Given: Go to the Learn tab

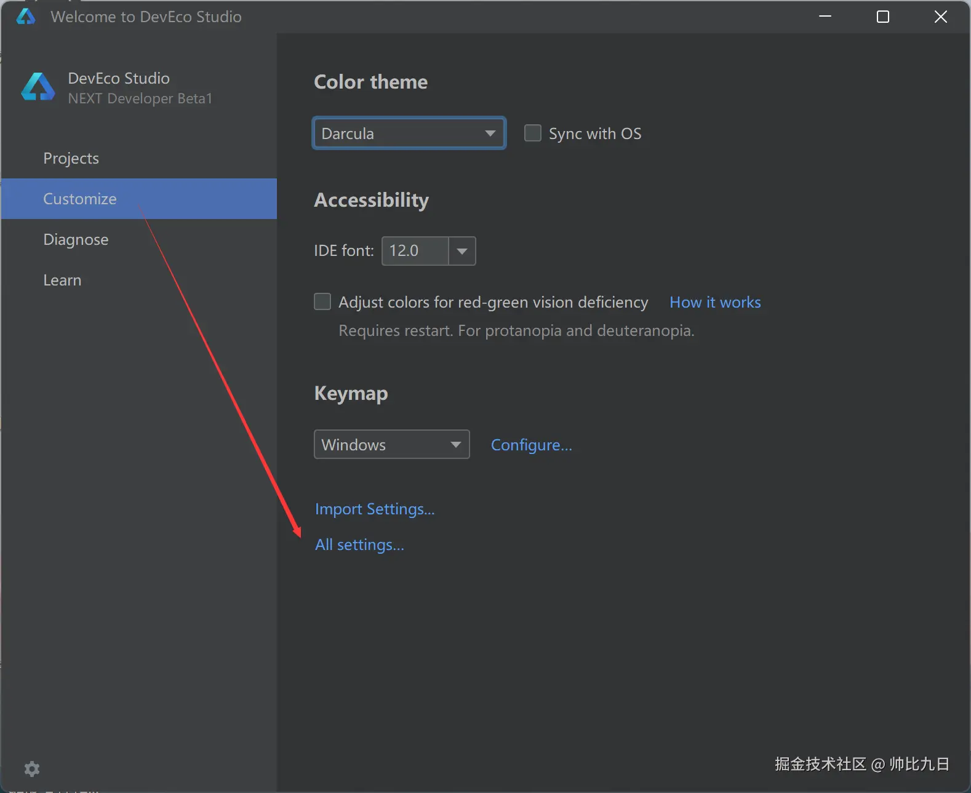Looking at the screenshot, I should click(x=62, y=280).
